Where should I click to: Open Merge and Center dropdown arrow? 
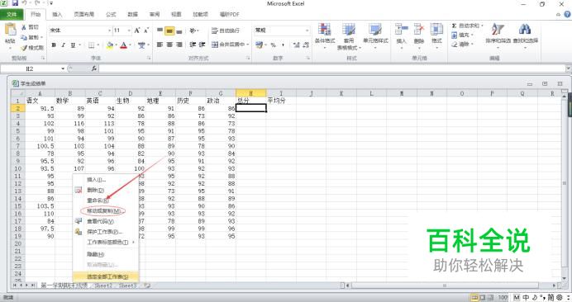click(248, 45)
